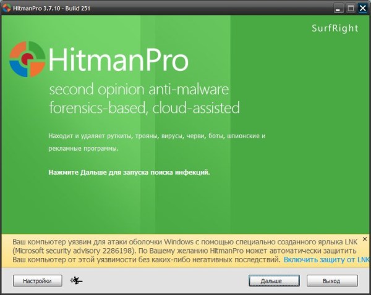Viewport: 371px width, 295px height.
Task: Click 'Microsoft security advisory 2286198' text
Action: (74, 251)
